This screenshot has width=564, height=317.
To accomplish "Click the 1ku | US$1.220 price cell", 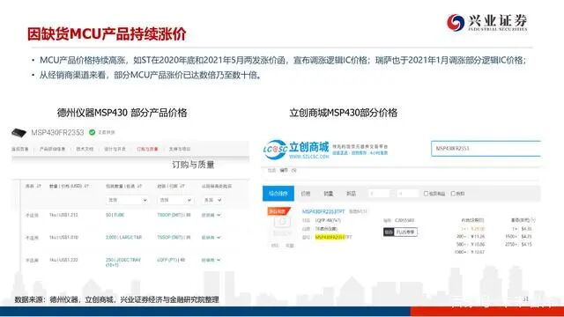I will (x=63, y=260).
